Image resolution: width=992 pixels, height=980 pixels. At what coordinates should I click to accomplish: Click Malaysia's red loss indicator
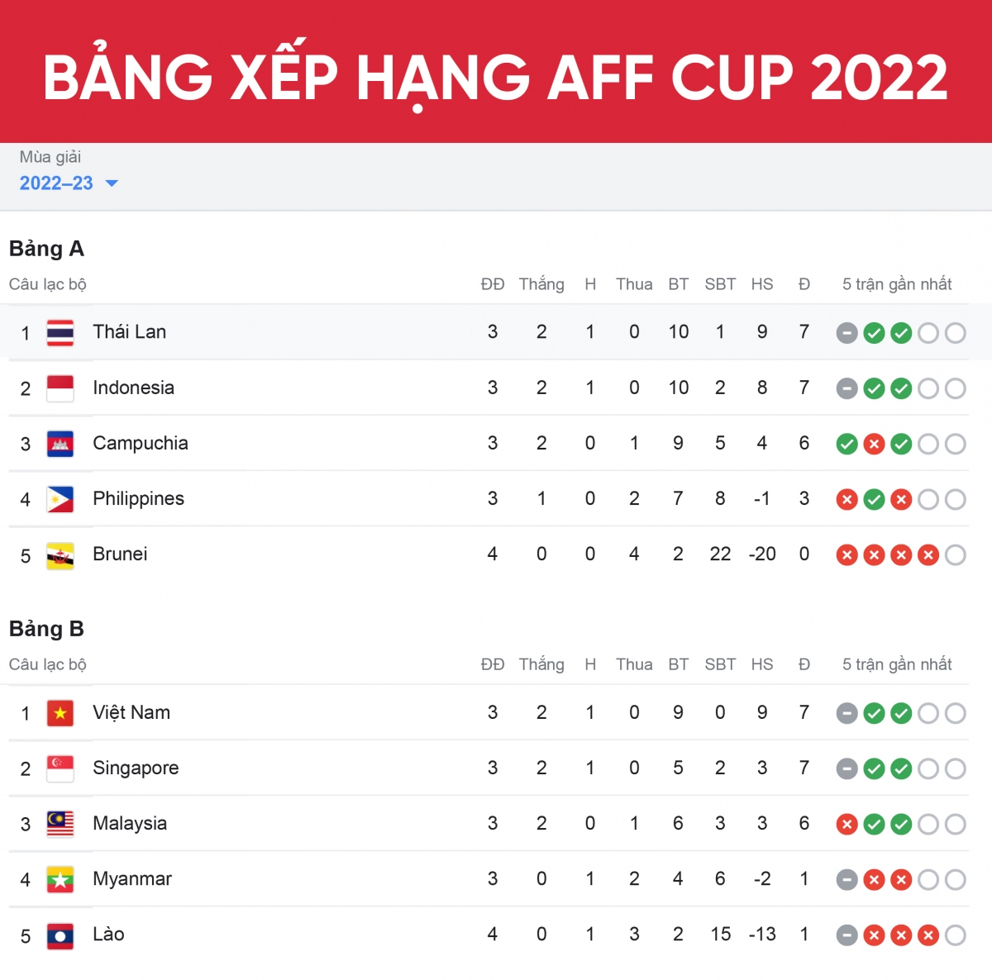847,825
